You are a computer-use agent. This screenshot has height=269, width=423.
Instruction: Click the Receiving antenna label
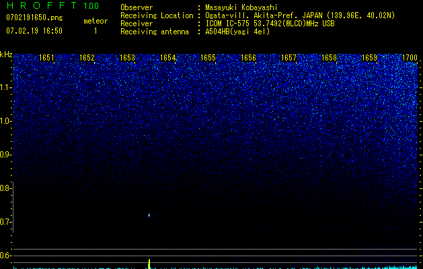(155, 32)
